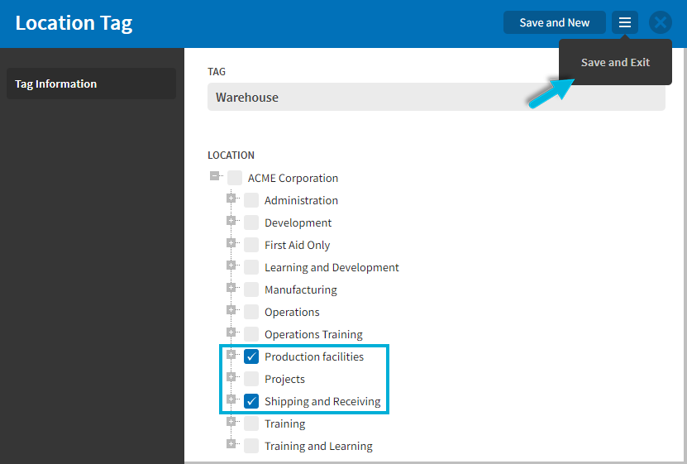Click the plus icon beside First Aid Only

click(x=231, y=242)
